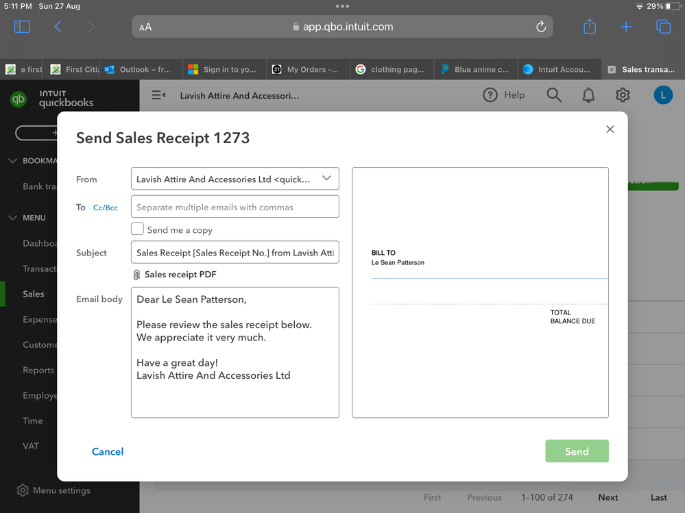
Task: Collapse navigation with hamburger icon
Action: point(158,95)
